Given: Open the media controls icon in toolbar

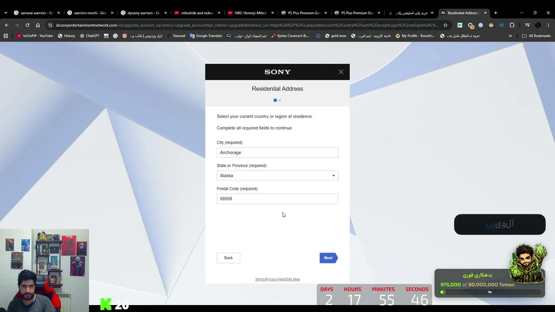Looking at the screenshot, I should pyautogui.click(x=527, y=25).
